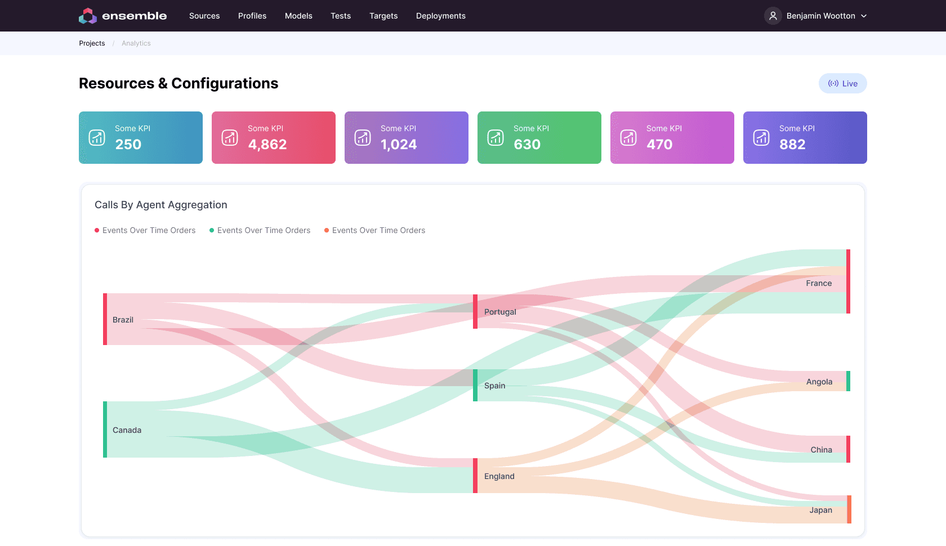Click the chart icon on the 4,862 KPI card
Image resolution: width=946 pixels, height=546 pixels.
tap(230, 137)
